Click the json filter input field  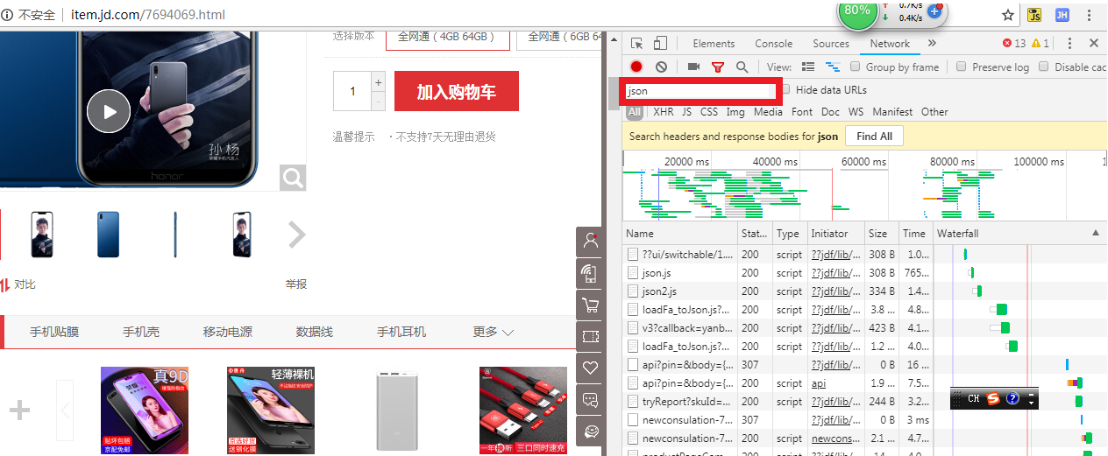coord(699,90)
